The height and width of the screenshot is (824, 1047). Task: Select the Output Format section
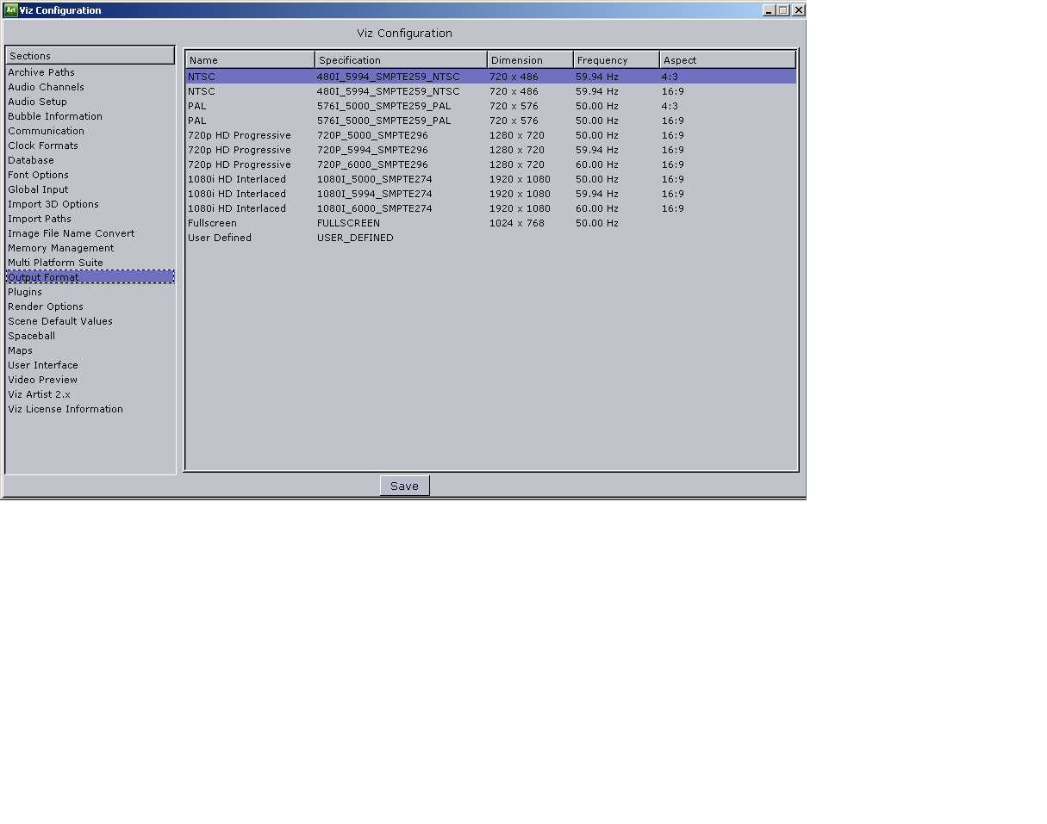point(42,277)
